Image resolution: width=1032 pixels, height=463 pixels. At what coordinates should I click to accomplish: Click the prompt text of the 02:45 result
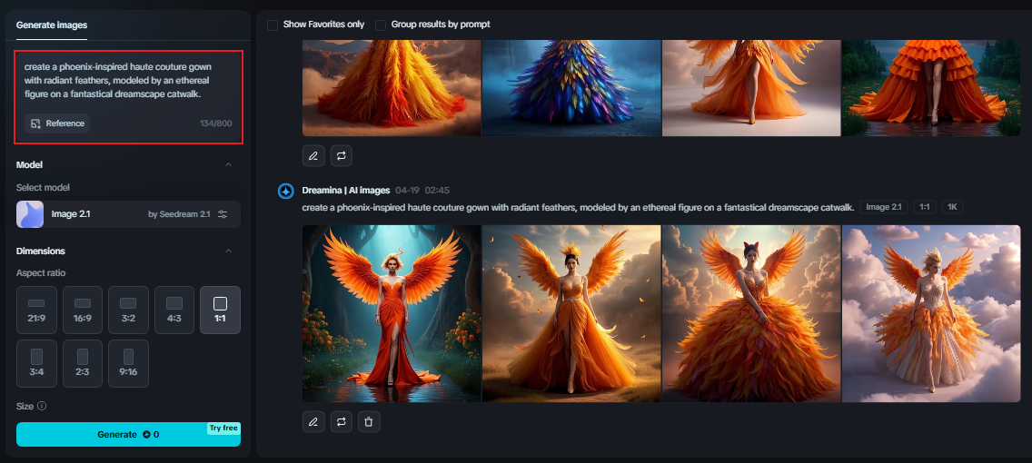pos(578,207)
